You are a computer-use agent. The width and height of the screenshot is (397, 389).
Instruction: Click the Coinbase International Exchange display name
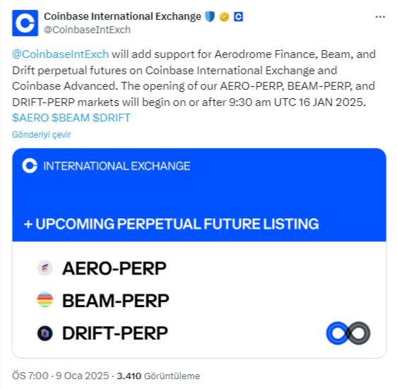(x=122, y=16)
